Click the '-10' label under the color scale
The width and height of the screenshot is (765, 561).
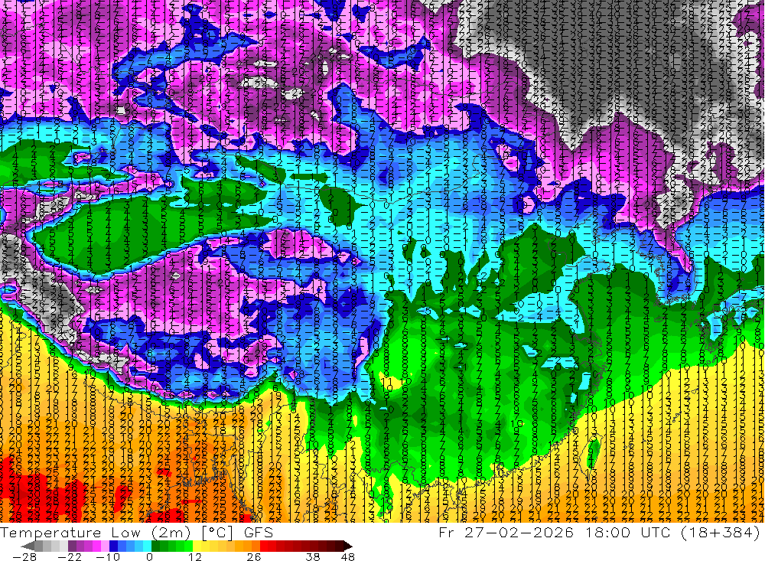coord(108,557)
